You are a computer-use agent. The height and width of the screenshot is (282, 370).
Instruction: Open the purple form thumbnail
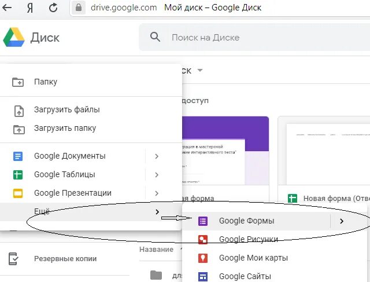click(x=225, y=151)
